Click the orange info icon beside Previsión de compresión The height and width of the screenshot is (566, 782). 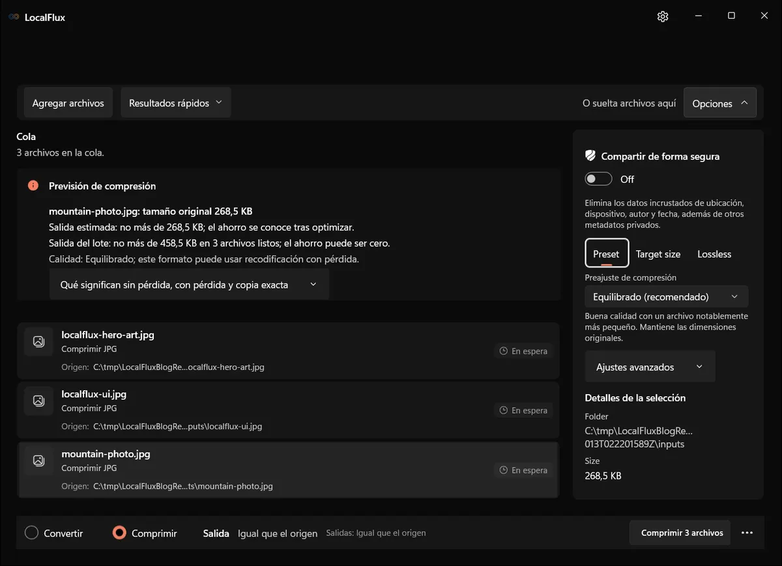(33, 186)
